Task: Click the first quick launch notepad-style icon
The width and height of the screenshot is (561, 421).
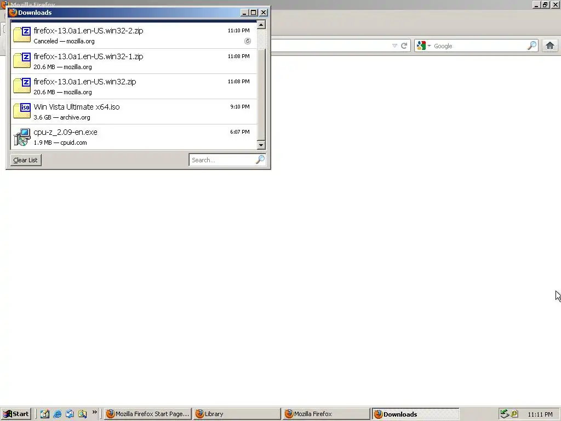Action: tap(45, 414)
